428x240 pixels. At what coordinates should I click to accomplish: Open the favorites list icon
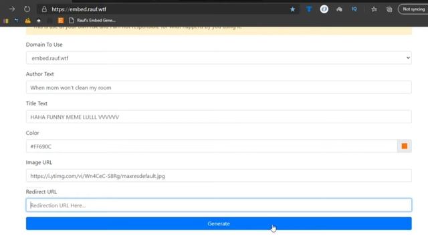374,9
